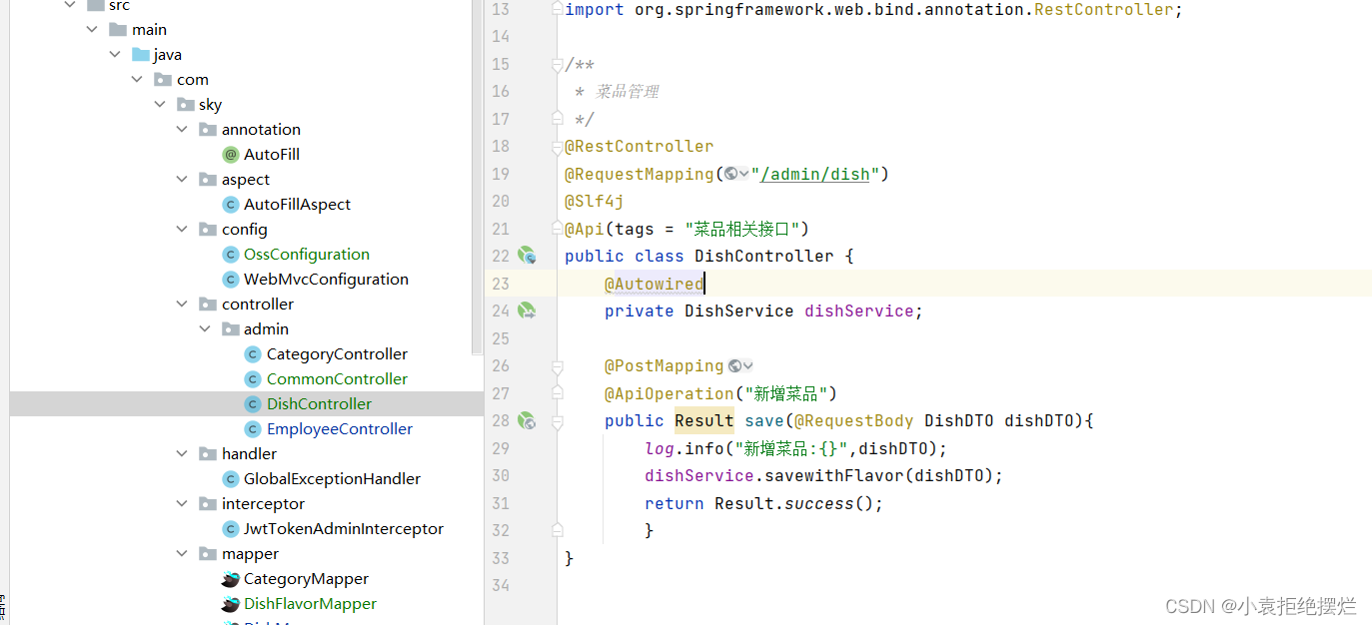This screenshot has width=1372, height=625.
Task: Click the CategoryController class icon
Action: (253, 354)
